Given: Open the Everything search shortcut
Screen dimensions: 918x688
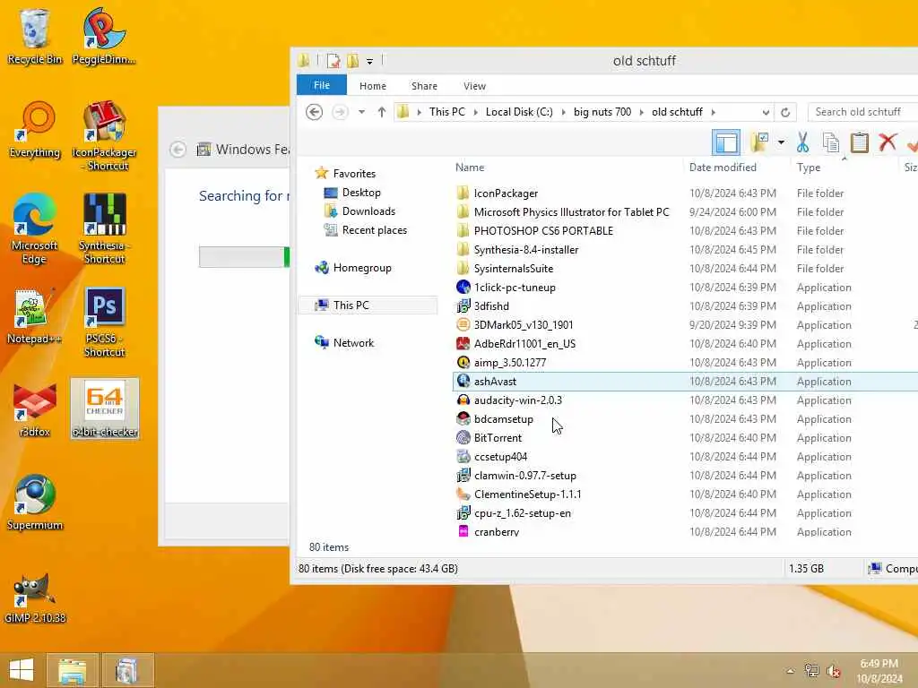Looking at the screenshot, I should 35,130.
